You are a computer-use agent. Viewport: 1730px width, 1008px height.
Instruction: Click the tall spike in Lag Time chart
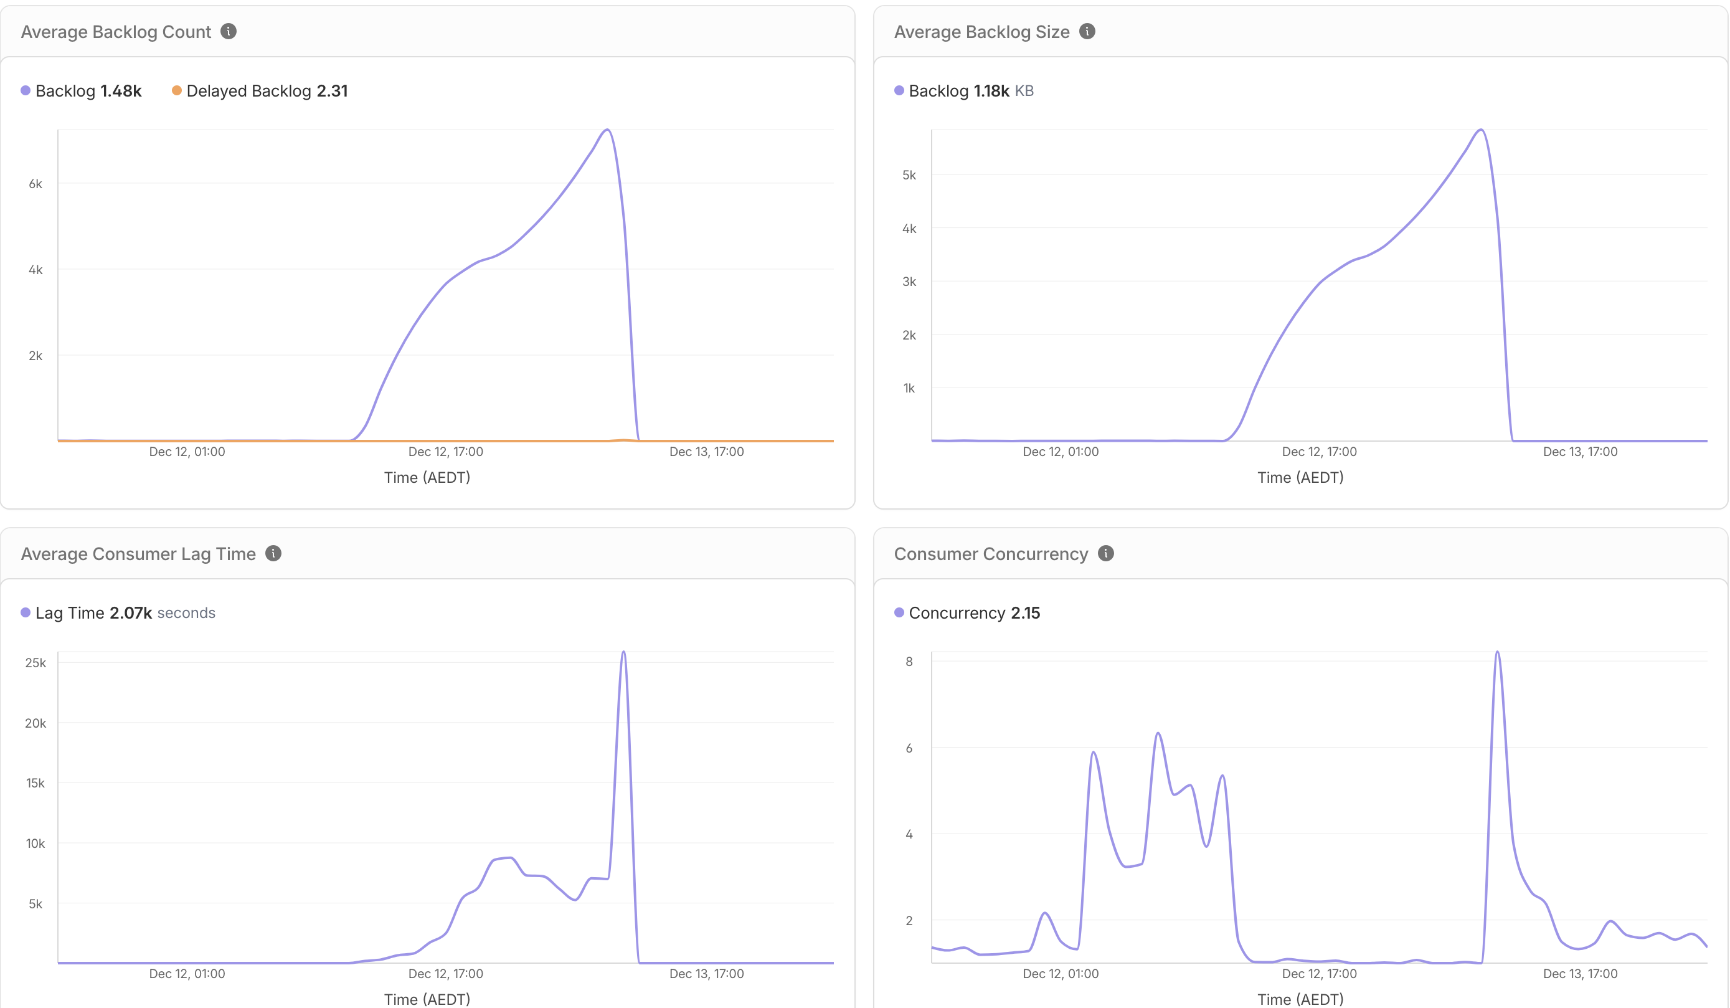tap(623, 653)
